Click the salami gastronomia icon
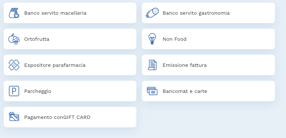 152,13
